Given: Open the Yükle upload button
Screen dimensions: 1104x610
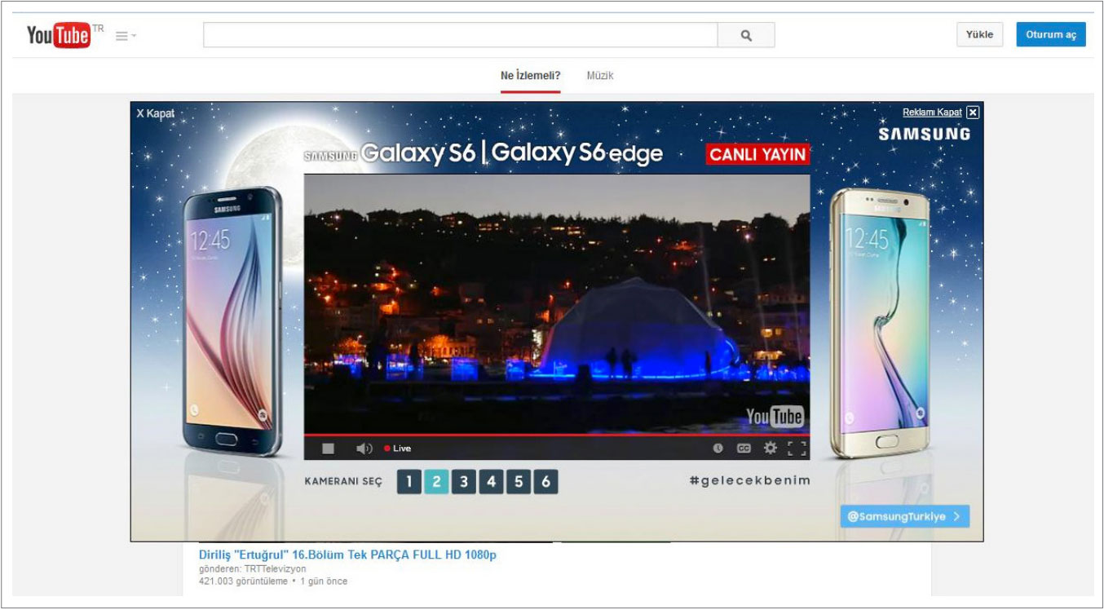Looking at the screenshot, I should 979,34.
